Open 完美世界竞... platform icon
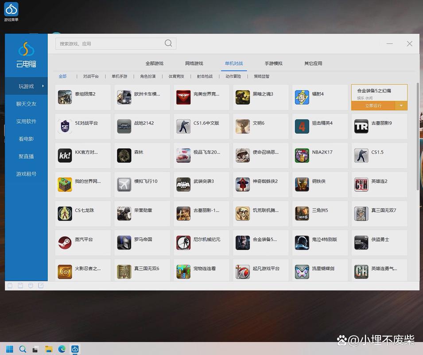 (183, 97)
